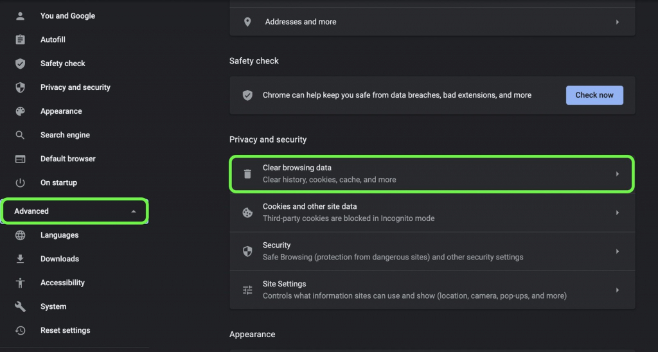Click the Security row title text
The height and width of the screenshot is (352, 658).
pyautogui.click(x=276, y=245)
